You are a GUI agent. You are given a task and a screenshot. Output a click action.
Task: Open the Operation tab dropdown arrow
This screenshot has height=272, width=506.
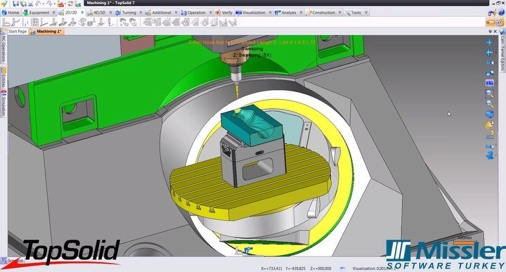[x=210, y=13]
